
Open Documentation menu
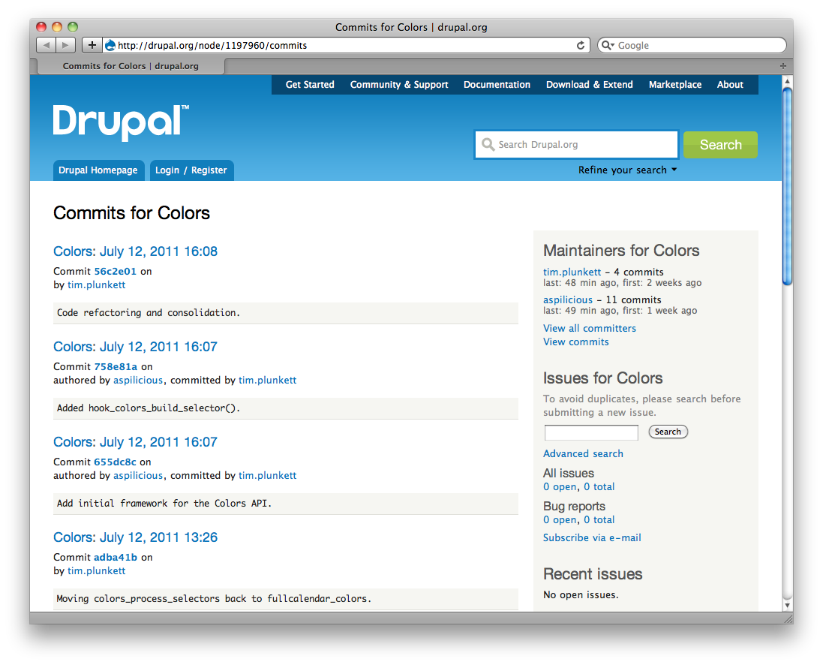(x=497, y=85)
